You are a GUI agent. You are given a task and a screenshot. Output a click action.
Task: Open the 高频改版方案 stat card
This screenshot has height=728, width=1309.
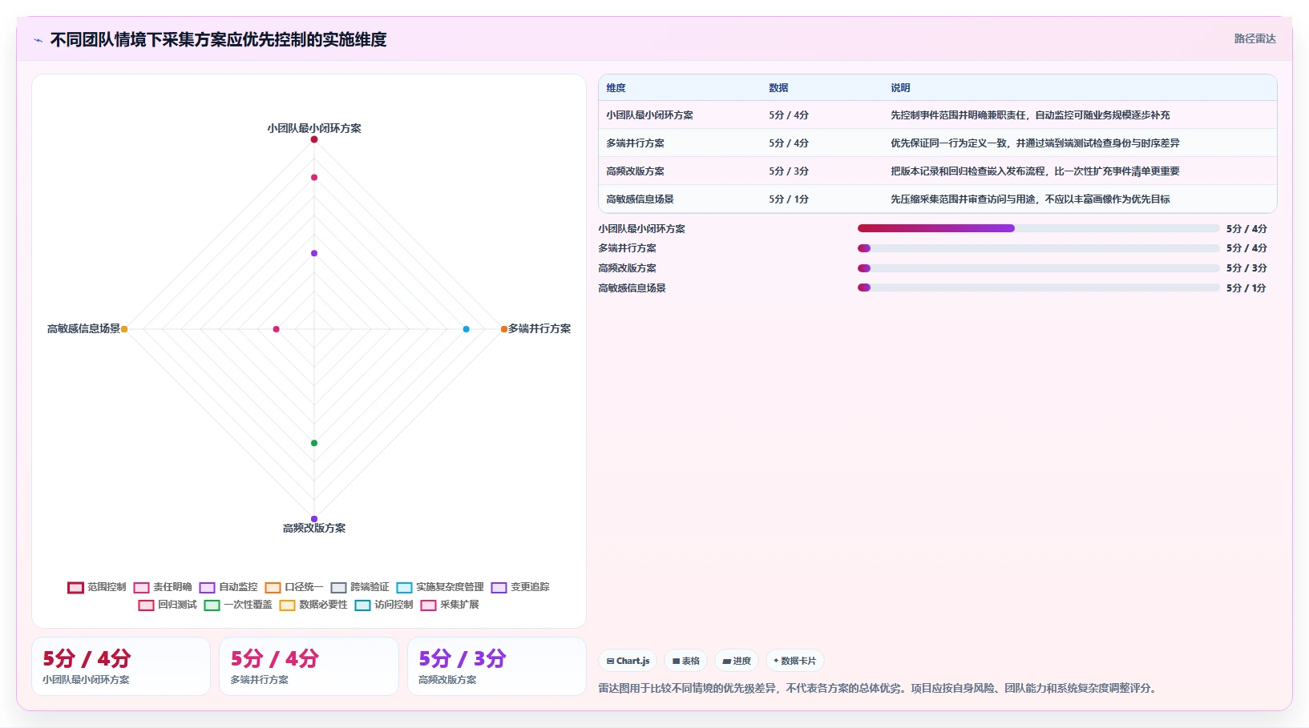[497, 666]
